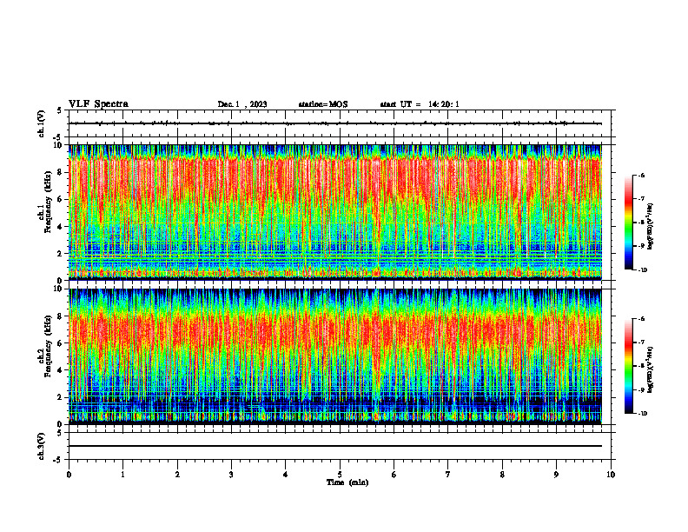Image resolution: width=688 pixels, height=532 pixels.
Task: Click the "-6" tick on ch.1 colorbar
Action: (641, 176)
